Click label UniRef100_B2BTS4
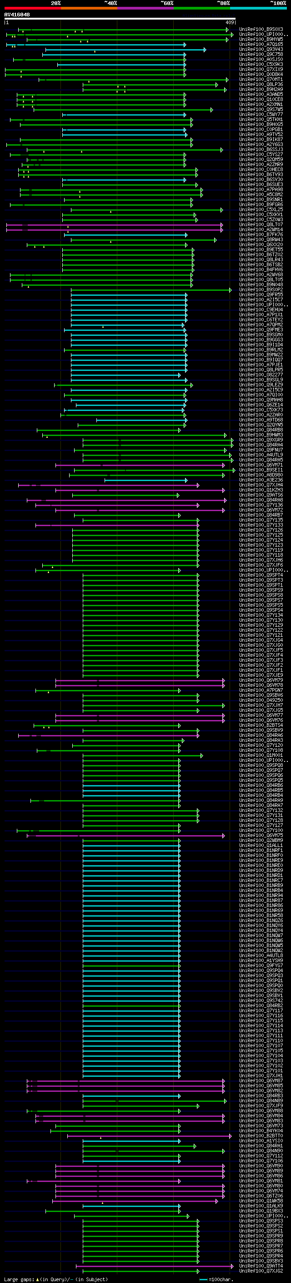This screenshot has height=1283, width=291. [x=261, y=725]
